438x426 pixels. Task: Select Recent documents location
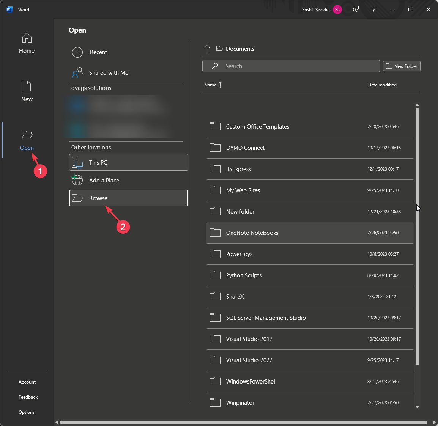coord(129,52)
